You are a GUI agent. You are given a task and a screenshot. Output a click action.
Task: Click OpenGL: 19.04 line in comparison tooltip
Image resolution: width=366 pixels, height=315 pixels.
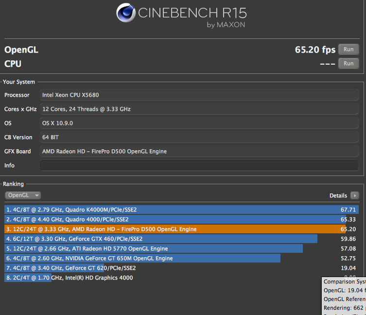pos(345,291)
